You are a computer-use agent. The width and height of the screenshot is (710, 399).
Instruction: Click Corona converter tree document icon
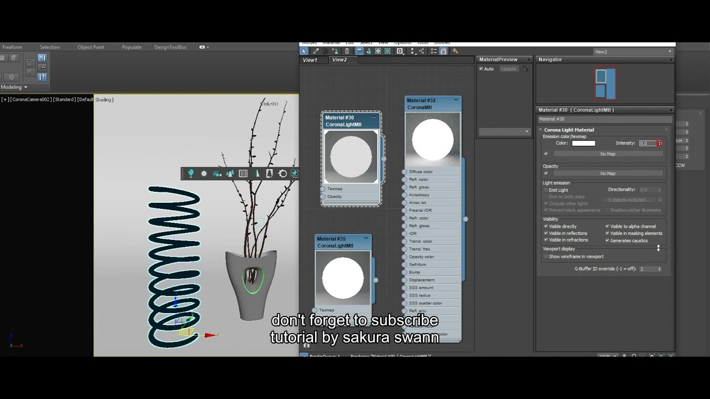(270, 173)
